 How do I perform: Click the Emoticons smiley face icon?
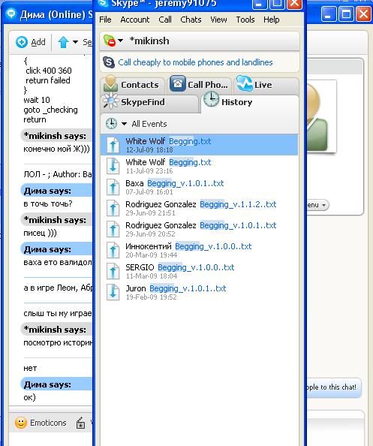pos(21,423)
